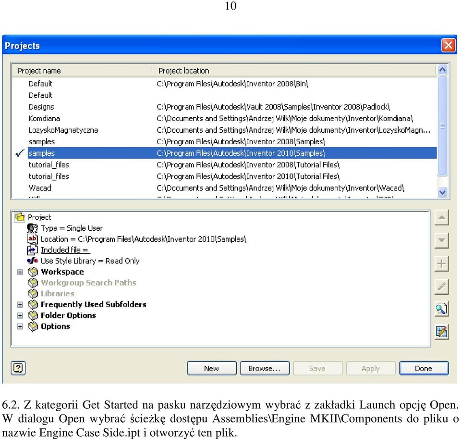This screenshot has height=440, width=461.
Task: Open the configure content center libraries icon
Action: tap(441, 332)
